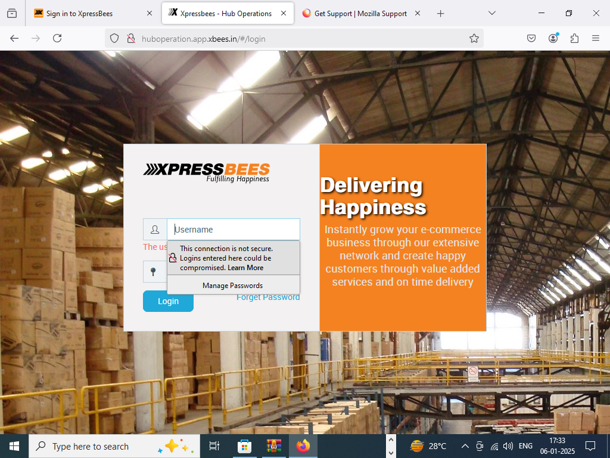Open tracking protection shield icon
The width and height of the screenshot is (610, 458).
point(114,39)
